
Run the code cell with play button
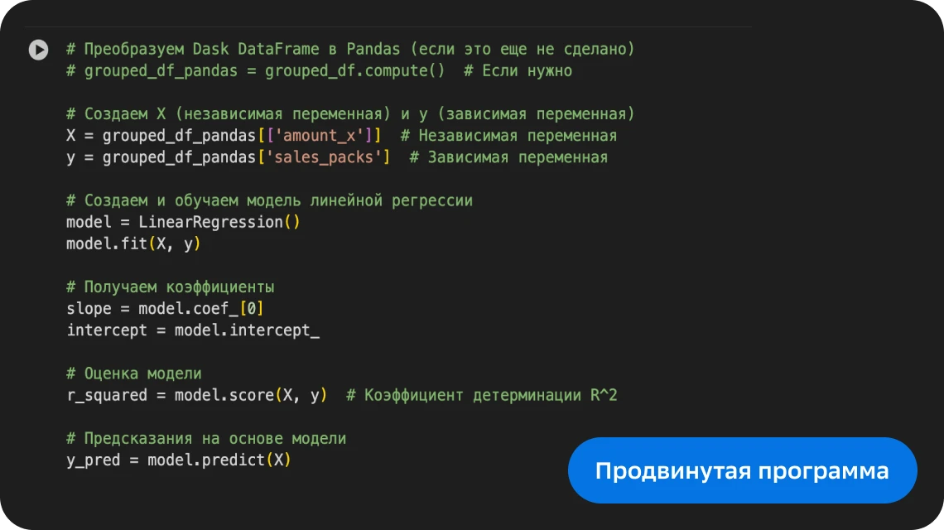(x=38, y=50)
